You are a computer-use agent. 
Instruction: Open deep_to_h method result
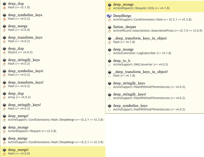[x=122, y=61]
